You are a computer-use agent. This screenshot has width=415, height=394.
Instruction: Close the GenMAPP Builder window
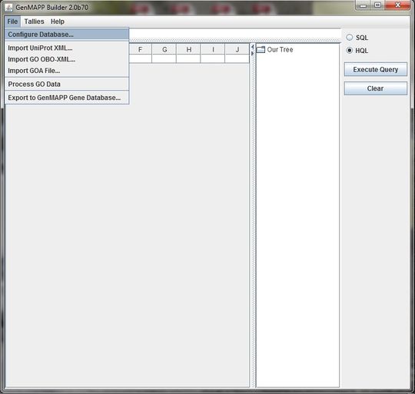click(398, 5)
